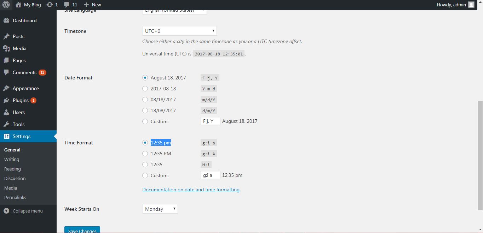483x233 pixels.
Task: Click the Tools wrench icon
Action: 6,124
